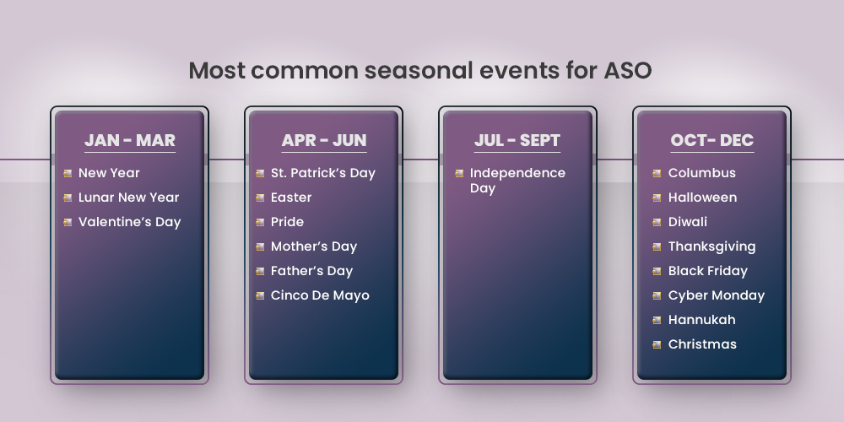Click the Hannukah list item
844x422 pixels.
click(x=701, y=320)
